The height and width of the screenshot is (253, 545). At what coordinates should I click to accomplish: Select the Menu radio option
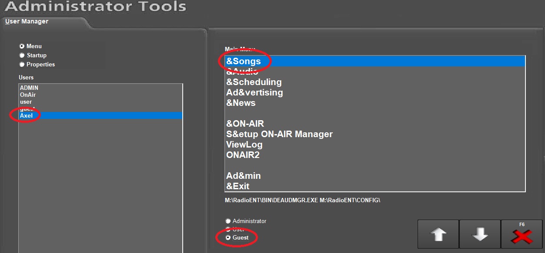pyautogui.click(x=22, y=46)
